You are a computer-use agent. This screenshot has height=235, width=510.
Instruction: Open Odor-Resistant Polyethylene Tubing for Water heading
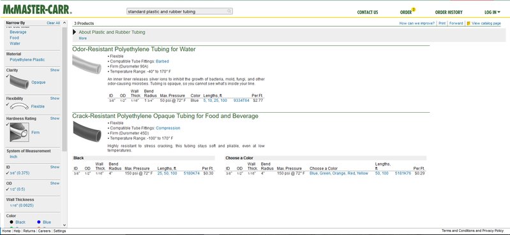click(134, 49)
